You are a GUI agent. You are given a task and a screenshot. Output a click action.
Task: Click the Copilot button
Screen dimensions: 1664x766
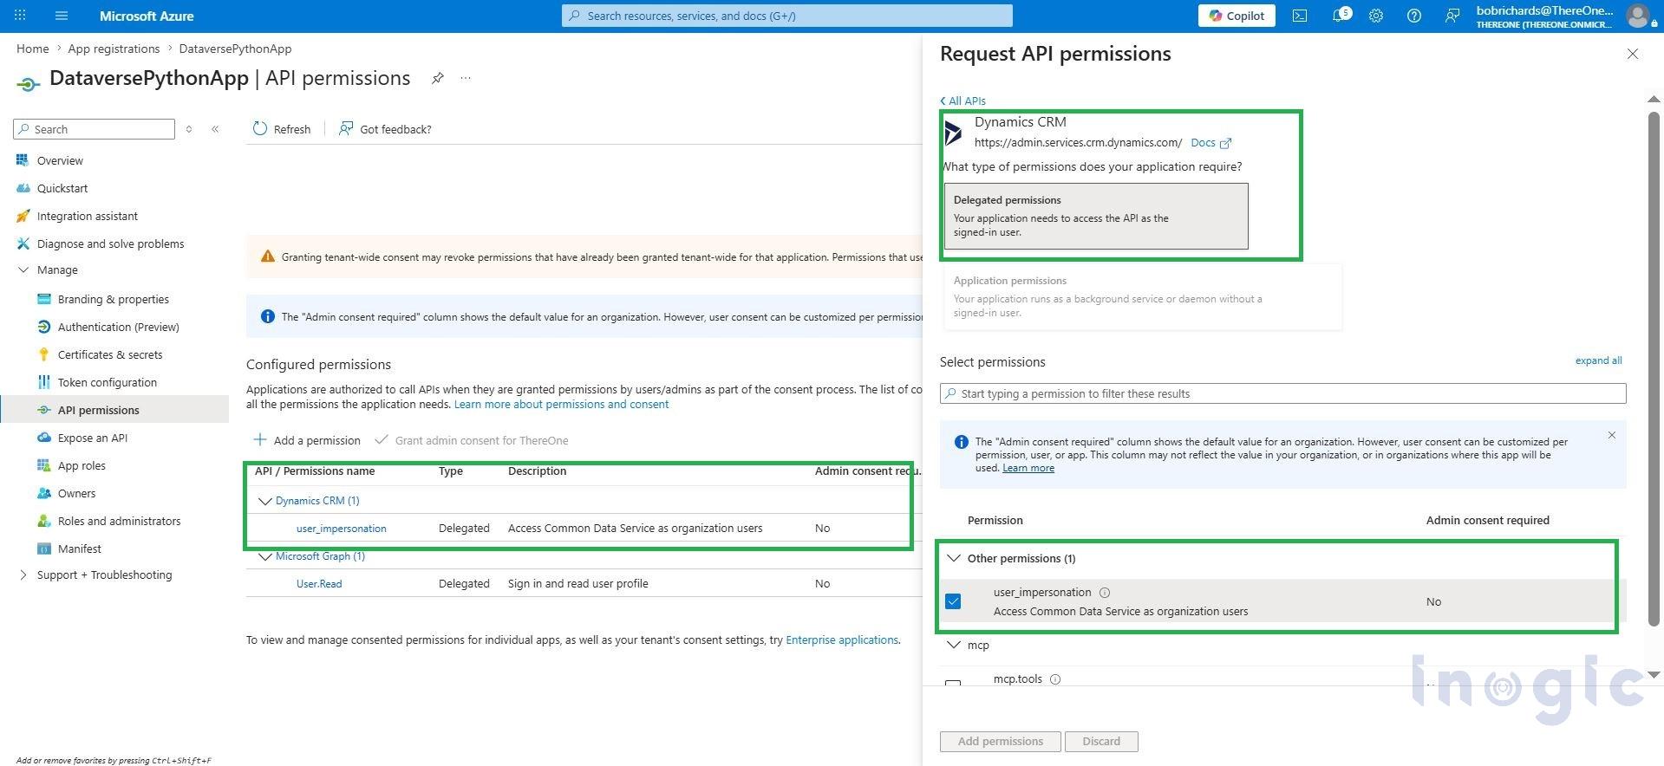point(1237,16)
